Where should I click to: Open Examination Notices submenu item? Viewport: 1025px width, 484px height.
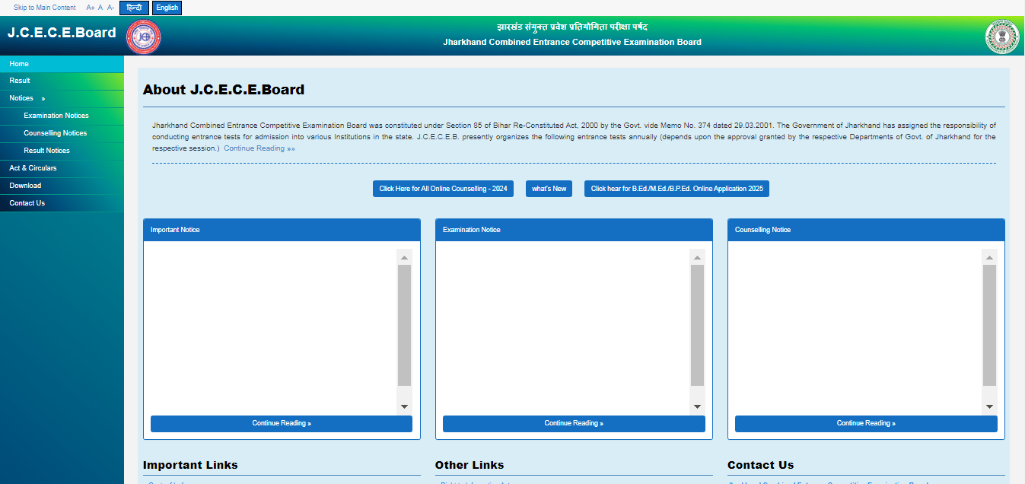(x=56, y=116)
